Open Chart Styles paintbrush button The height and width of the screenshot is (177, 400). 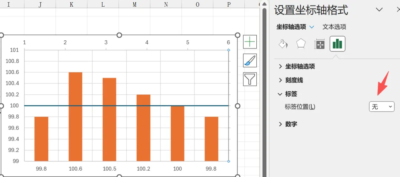point(250,60)
